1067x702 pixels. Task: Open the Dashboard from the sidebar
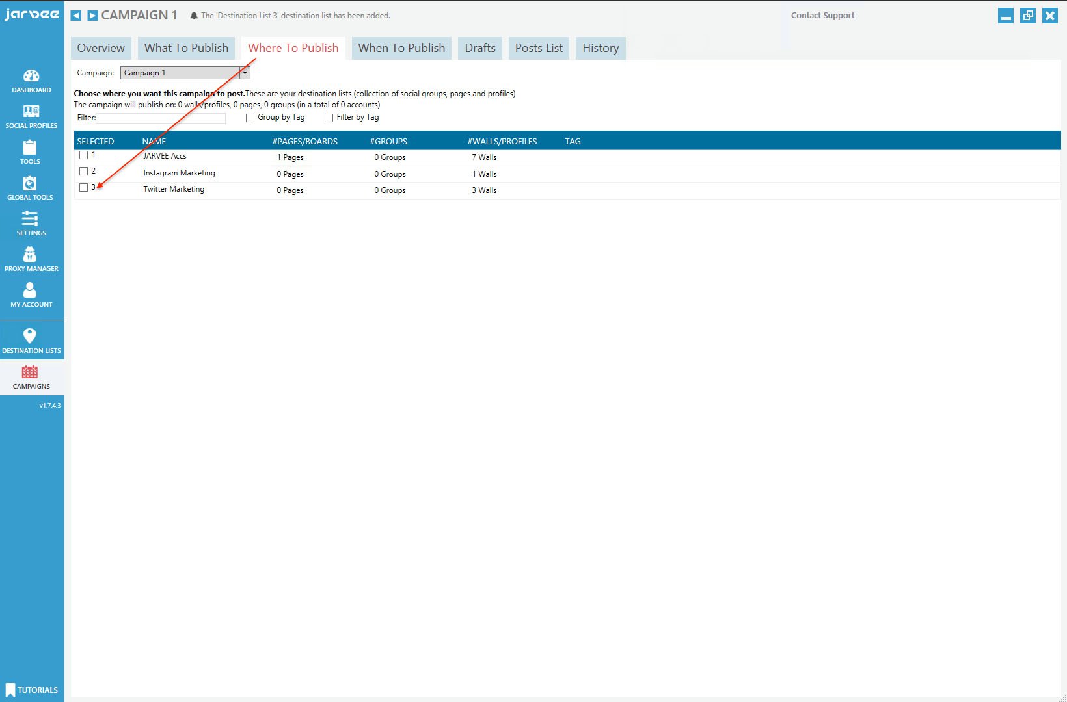point(31,81)
